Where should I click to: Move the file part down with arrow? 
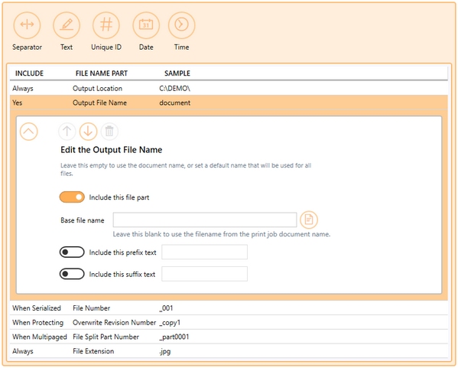click(88, 132)
